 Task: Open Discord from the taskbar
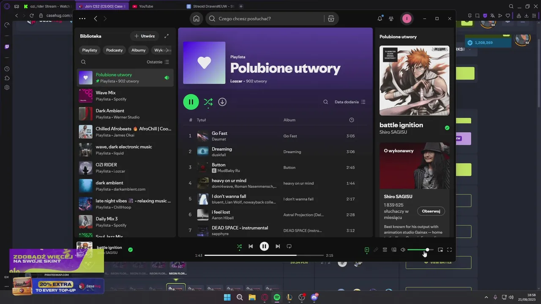click(x=314, y=297)
